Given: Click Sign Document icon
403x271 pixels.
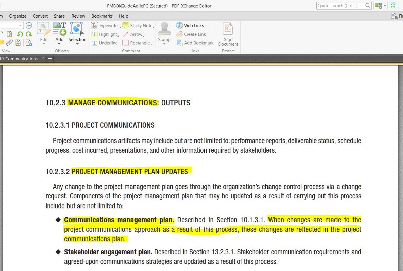Looking at the screenshot, I should tap(228, 29).
